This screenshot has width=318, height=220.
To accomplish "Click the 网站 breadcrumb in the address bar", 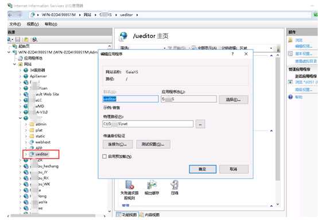I will point(88,14).
